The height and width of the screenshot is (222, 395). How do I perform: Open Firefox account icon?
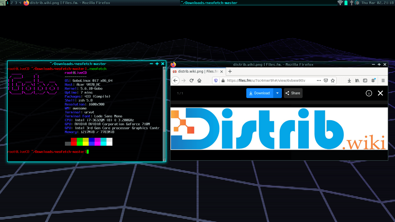(373, 80)
